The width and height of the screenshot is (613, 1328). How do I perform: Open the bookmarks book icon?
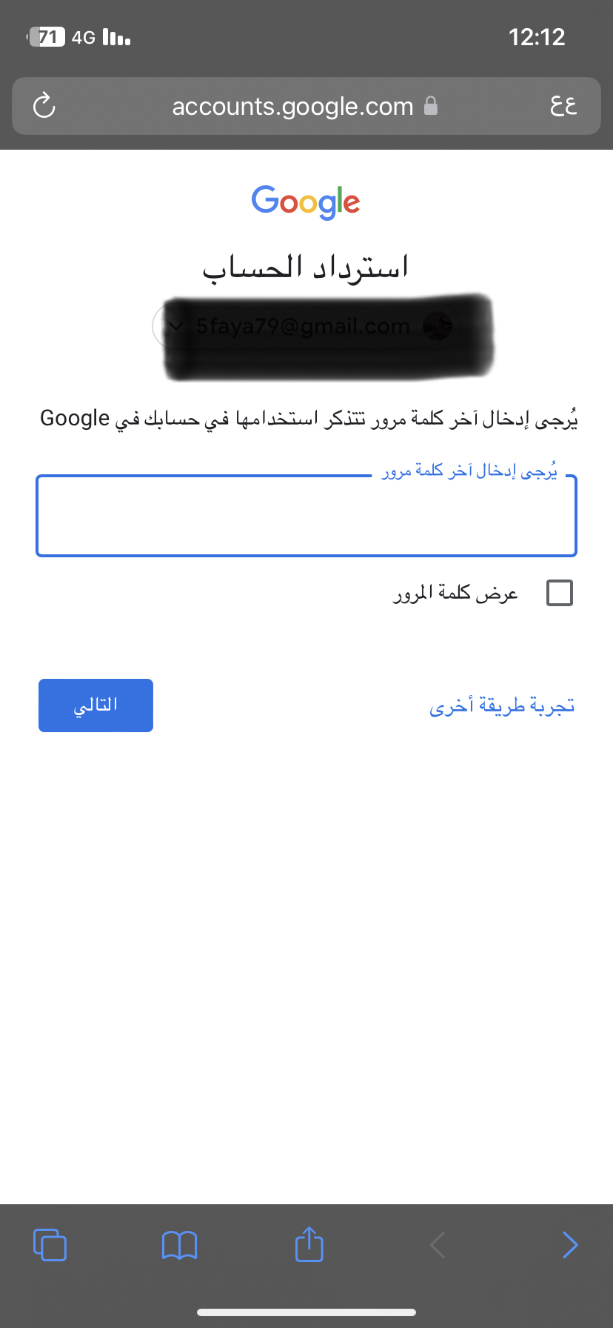point(179,1245)
